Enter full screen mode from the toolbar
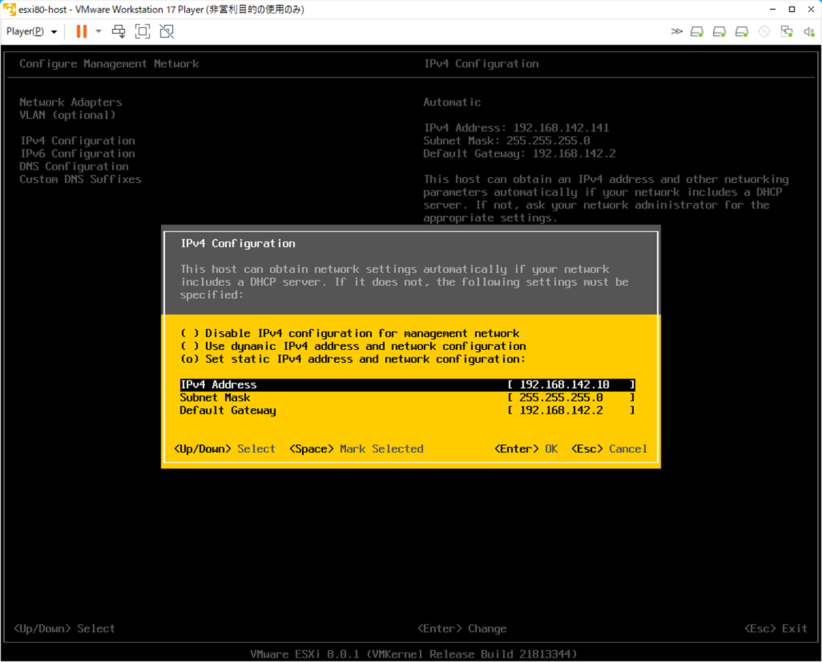822x662 pixels. pos(142,31)
